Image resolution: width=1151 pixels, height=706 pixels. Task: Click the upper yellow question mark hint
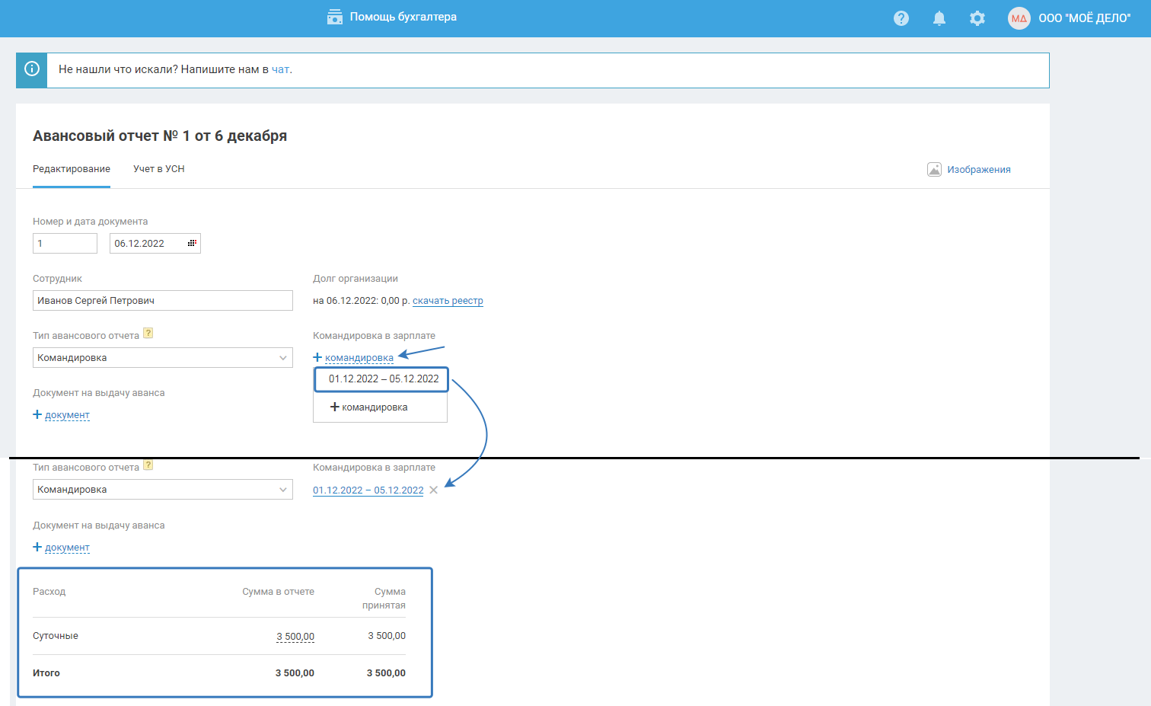[148, 333]
